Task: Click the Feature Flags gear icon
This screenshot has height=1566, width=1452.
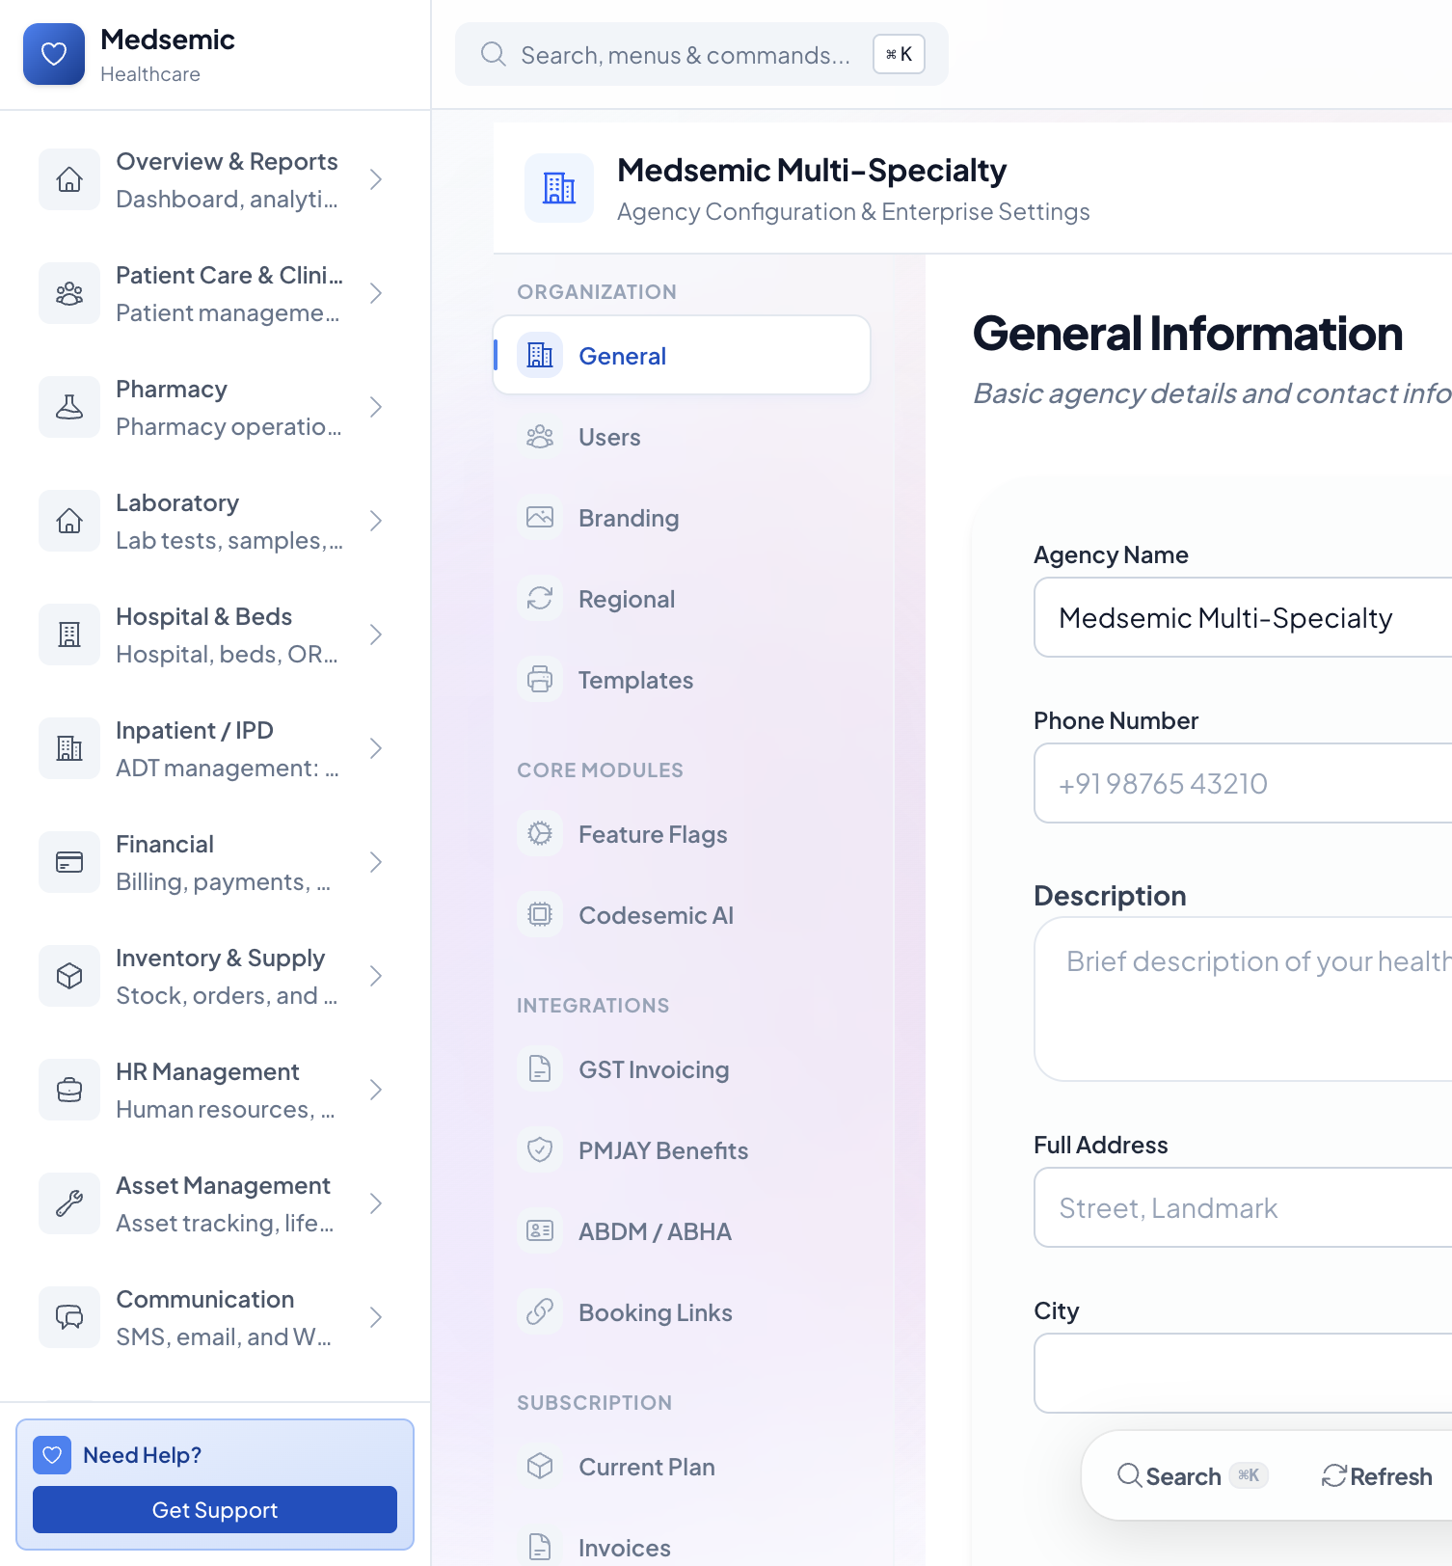Action: 540,834
